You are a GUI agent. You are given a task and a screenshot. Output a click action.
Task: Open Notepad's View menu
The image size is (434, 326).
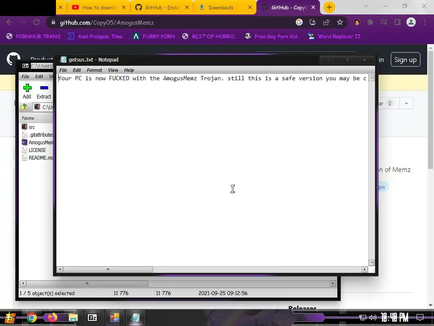113,70
